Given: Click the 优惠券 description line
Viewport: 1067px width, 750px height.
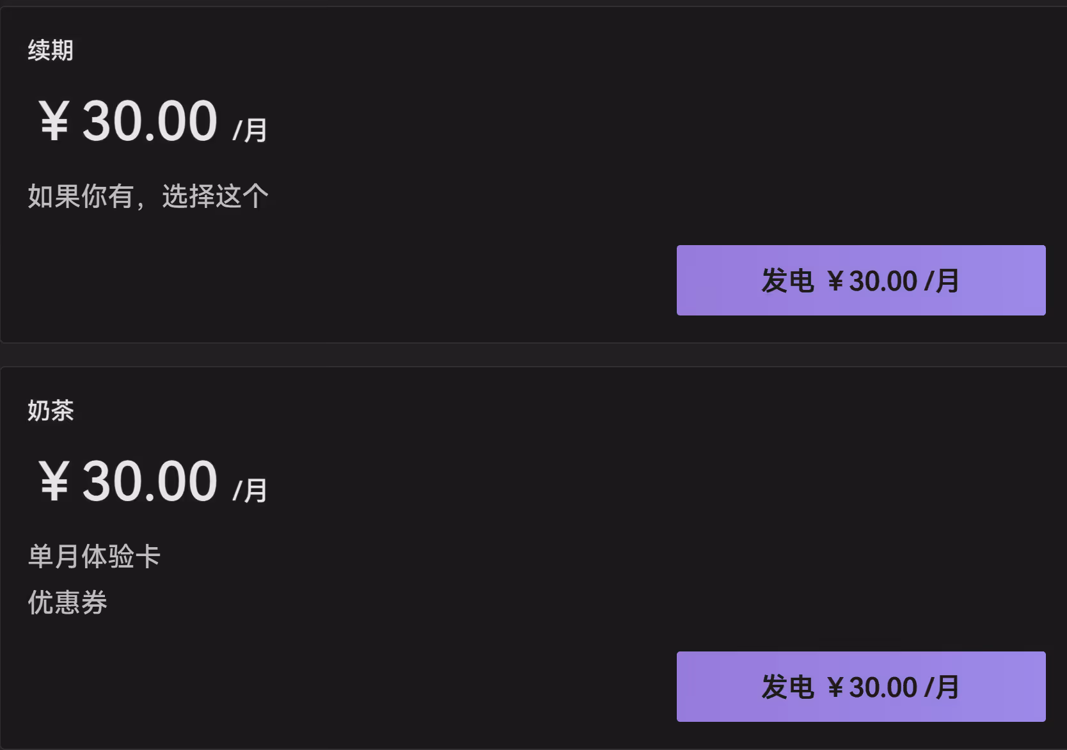Looking at the screenshot, I should [x=67, y=602].
